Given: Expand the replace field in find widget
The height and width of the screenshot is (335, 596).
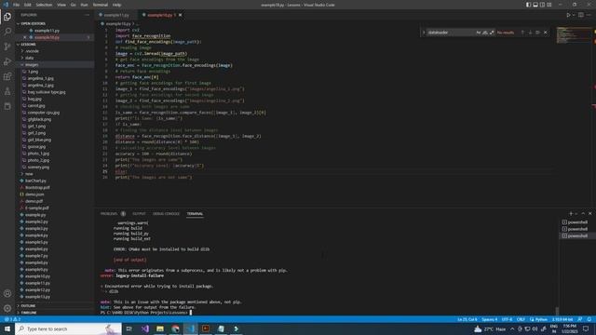Looking at the screenshot, I should pos(424,33).
